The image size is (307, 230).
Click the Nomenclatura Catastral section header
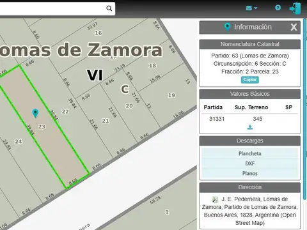tap(250, 44)
